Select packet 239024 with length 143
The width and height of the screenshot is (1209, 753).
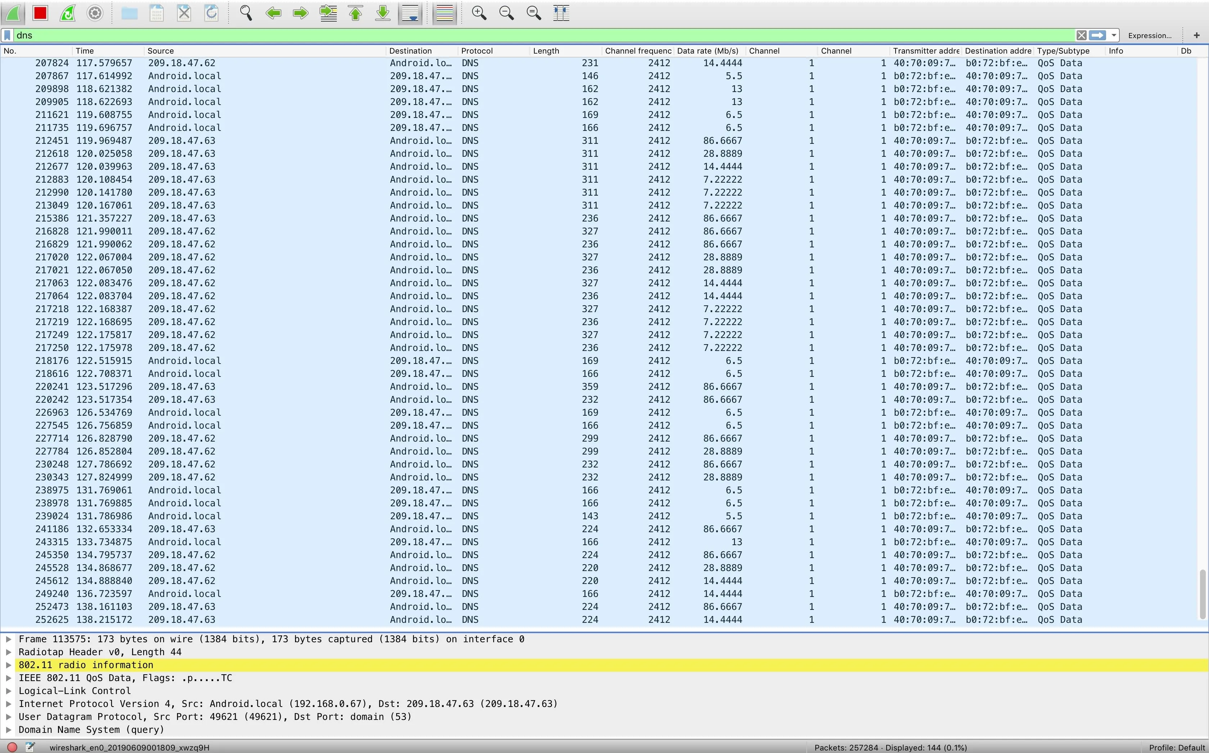point(598,516)
